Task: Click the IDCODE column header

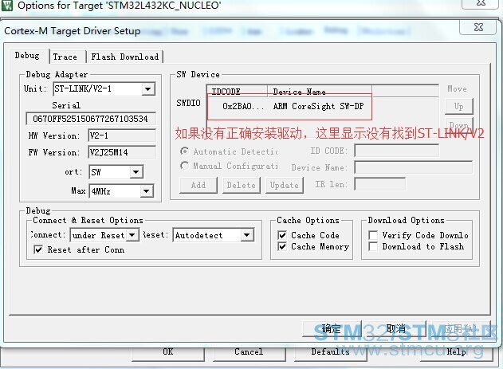Action: coord(237,92)
